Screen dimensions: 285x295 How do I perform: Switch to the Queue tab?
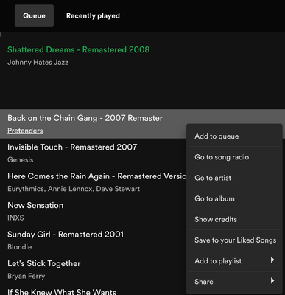tap(34, 15)
